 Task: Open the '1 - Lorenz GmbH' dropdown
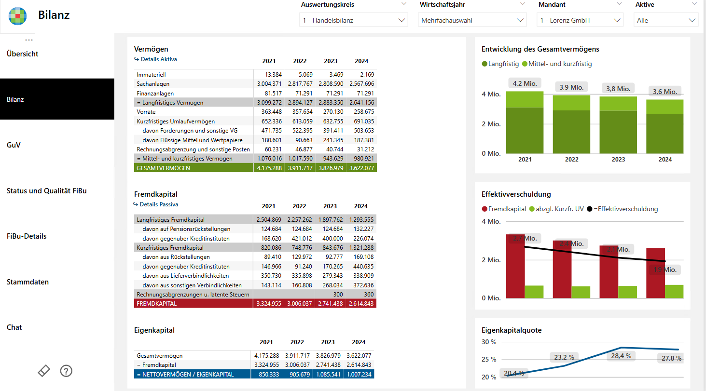click(x=580, y=20)
